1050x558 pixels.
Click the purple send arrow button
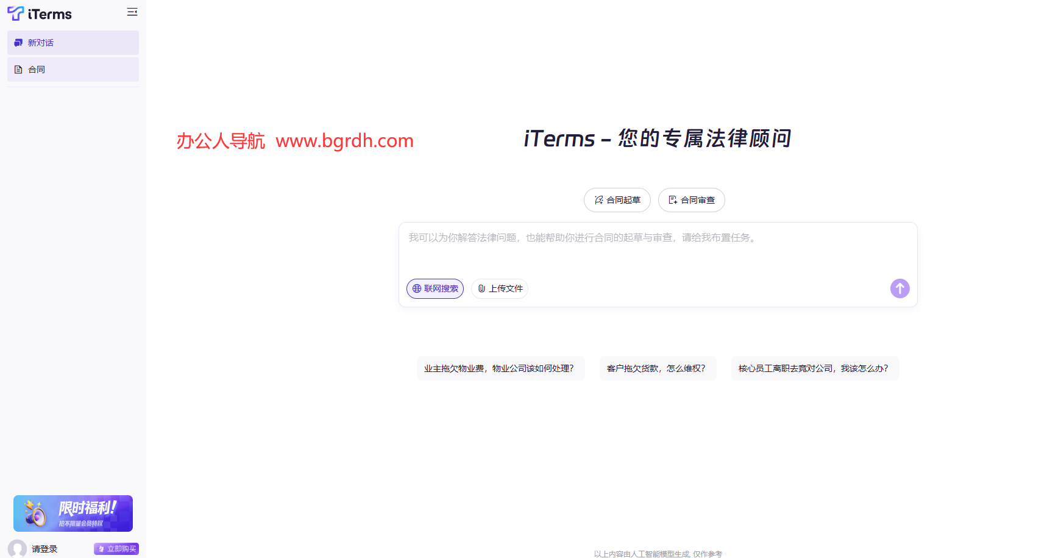(x=900, y=288)
